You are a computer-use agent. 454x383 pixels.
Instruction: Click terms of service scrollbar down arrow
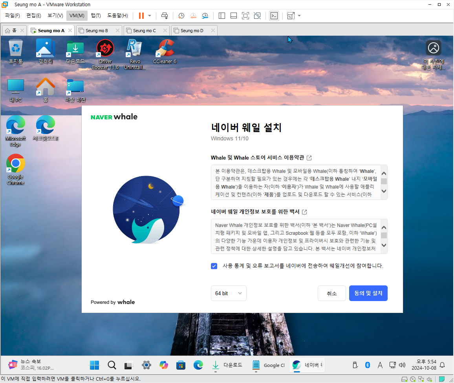384,191
